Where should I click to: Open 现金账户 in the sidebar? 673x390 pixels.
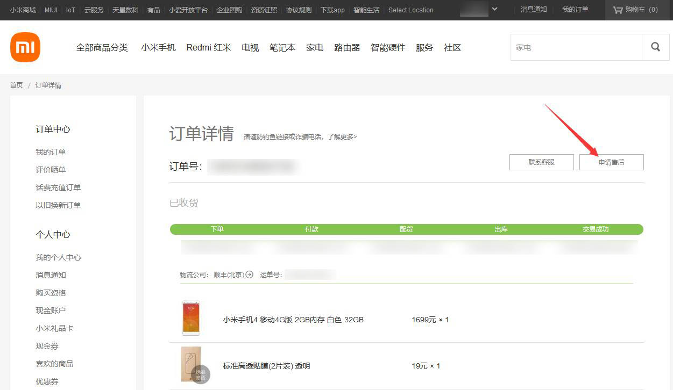[x=51, y=310]
